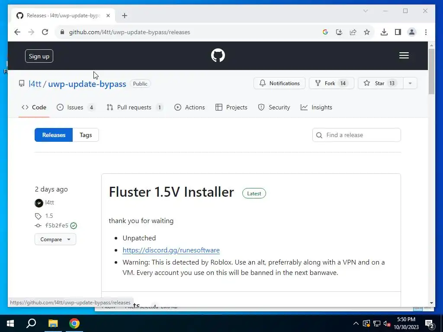Open Windows notification center
This screenshot has width=443, height=332.
coord(430,324)
